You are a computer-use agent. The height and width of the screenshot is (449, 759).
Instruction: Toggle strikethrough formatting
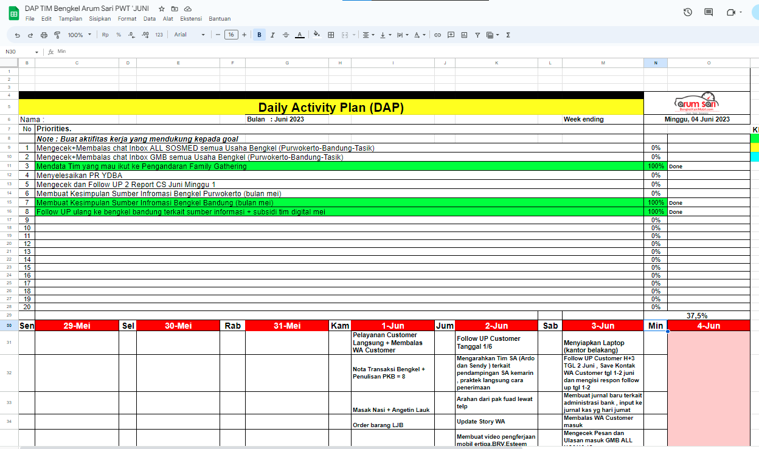(286, 35)
